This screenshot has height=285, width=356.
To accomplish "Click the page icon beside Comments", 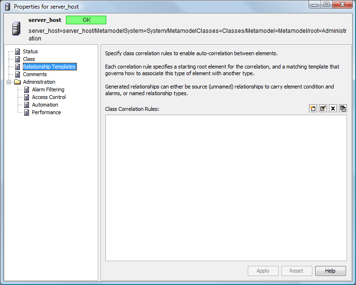I will [x=18, y=74].
